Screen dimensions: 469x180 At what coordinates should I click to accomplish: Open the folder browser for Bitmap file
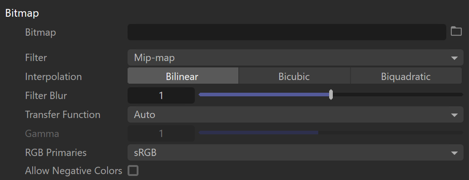[456, 31]
